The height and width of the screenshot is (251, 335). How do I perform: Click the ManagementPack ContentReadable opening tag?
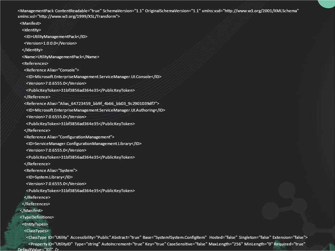[158, 11]
